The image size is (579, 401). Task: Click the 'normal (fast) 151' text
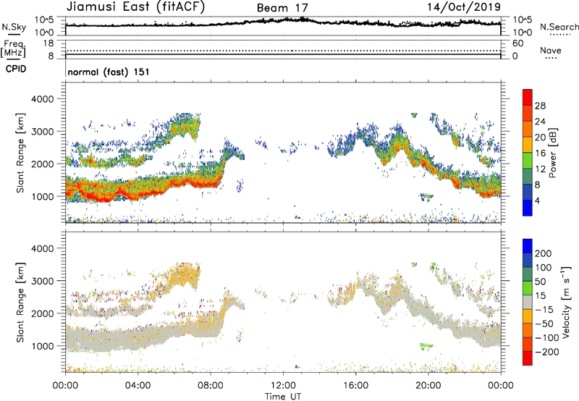[109, 72]
